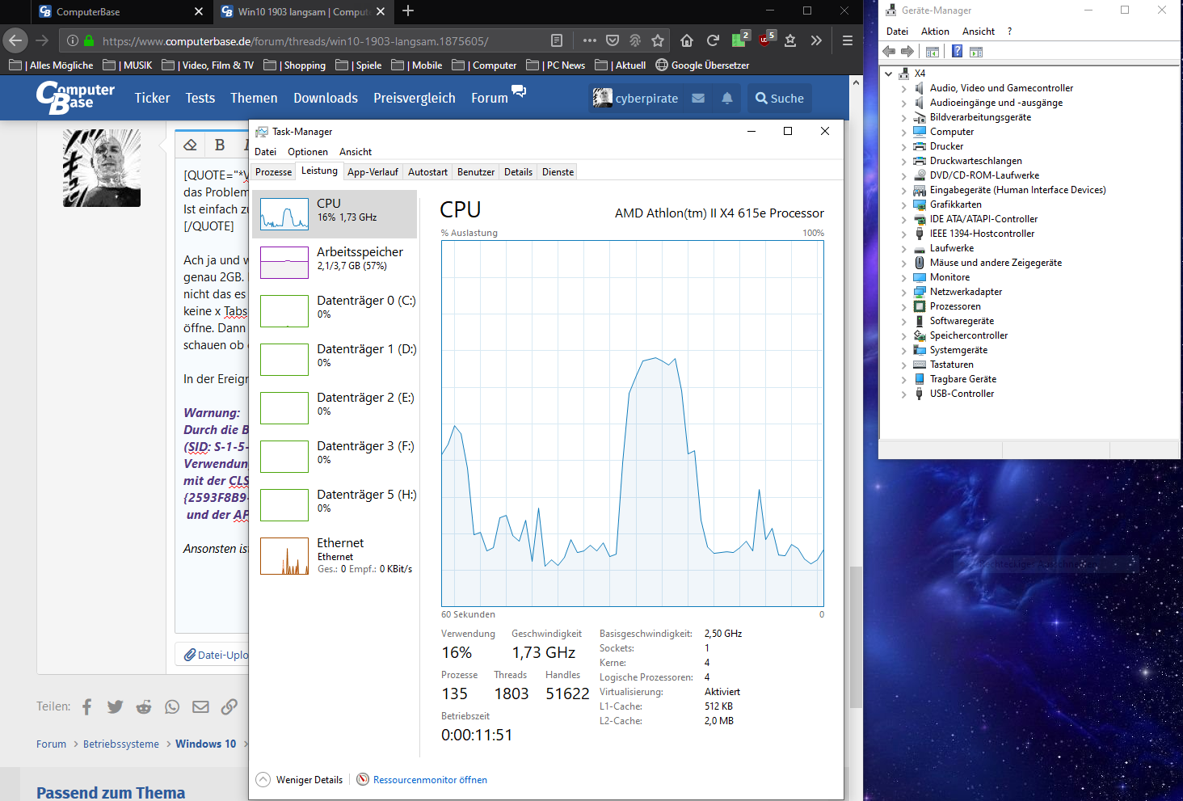Open page actions three-dot menu
This screenshot has width=1183, height=801.
pyautogui.click(x=590, y=40)
